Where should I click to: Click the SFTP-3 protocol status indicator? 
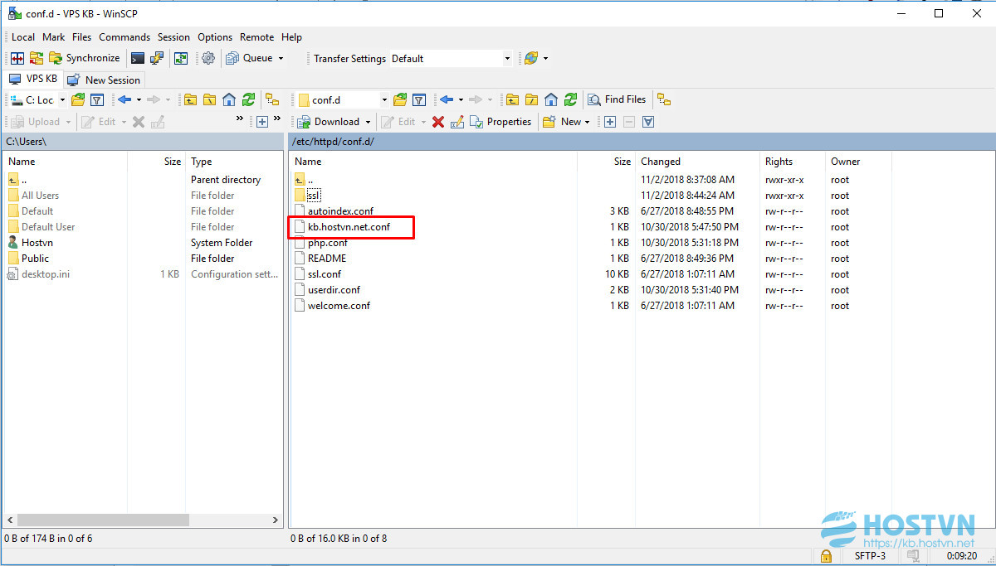pyautogui.click(x=870, y=555)
